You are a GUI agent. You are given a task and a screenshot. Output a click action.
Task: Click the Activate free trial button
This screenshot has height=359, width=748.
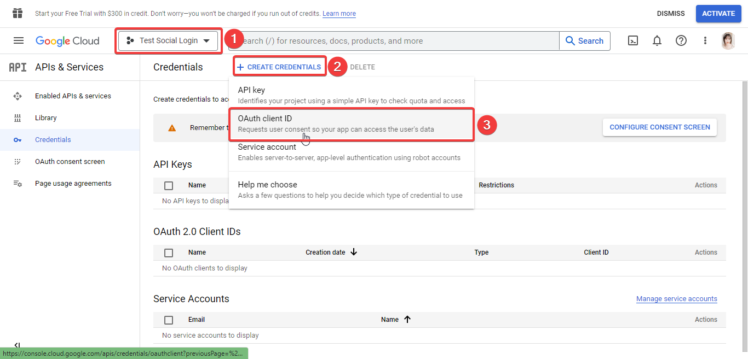(718, 14)
